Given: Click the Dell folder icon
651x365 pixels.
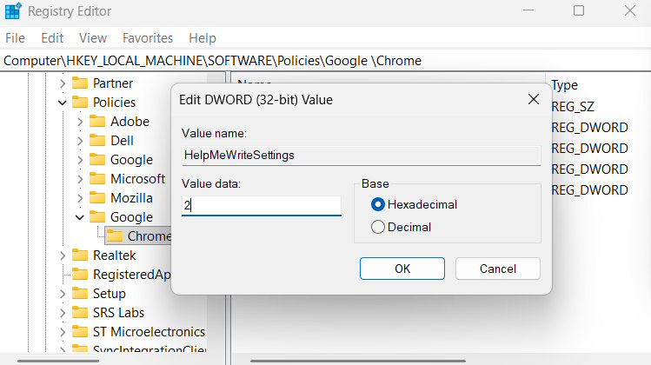Looking at the screenshot, I should (96, 141).
